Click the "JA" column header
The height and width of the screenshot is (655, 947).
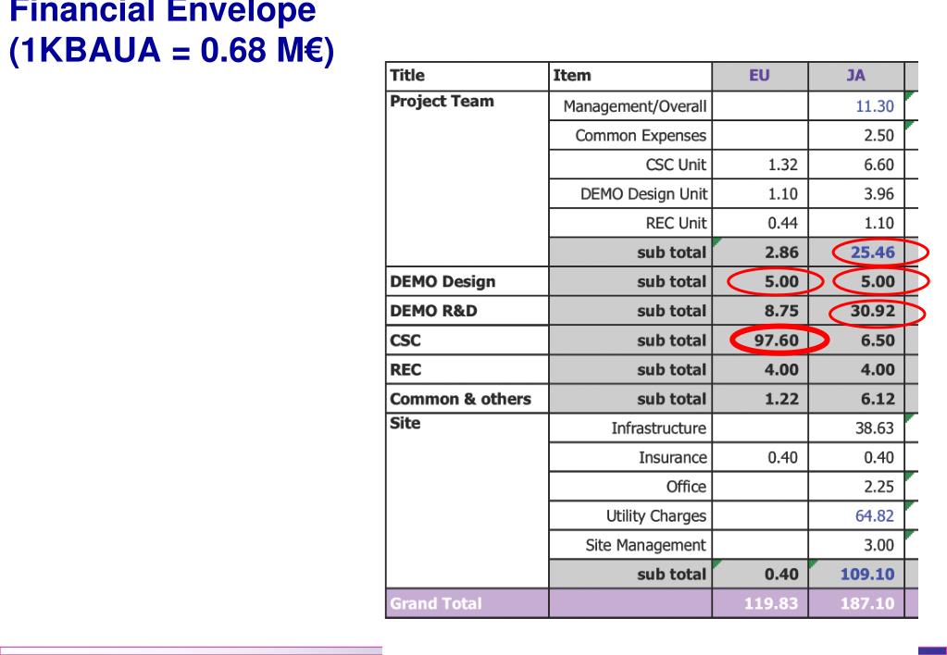855,76
